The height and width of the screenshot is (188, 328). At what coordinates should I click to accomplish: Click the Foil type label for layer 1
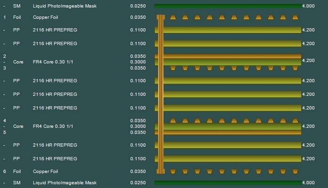point(17,17)
